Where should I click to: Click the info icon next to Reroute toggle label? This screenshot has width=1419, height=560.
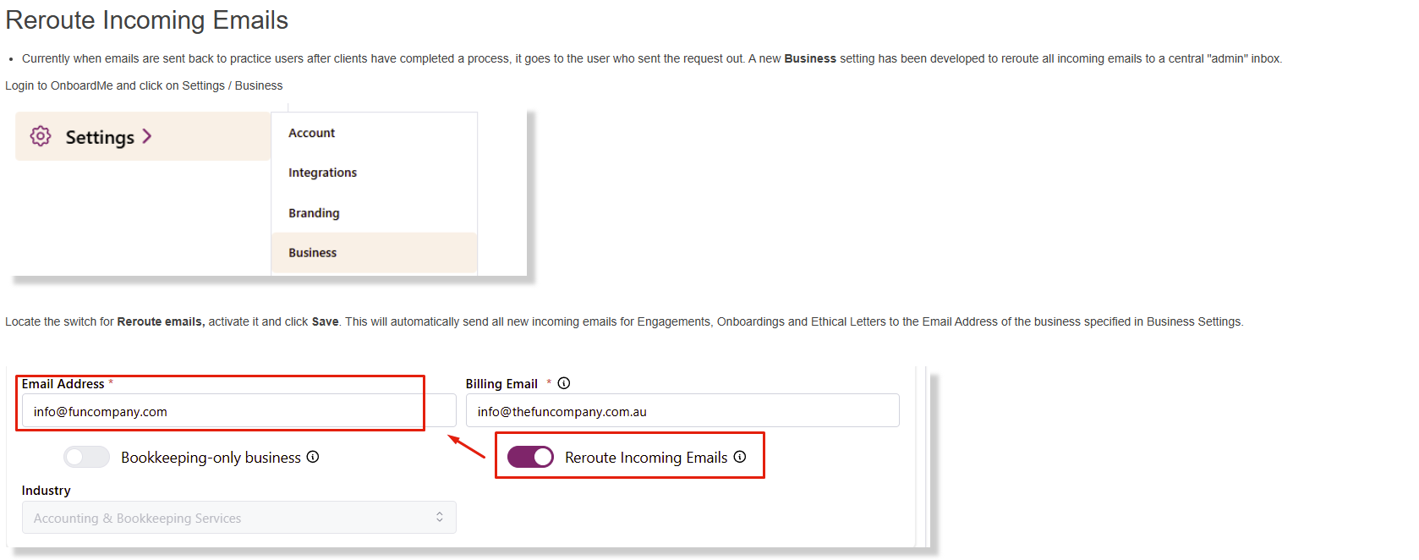click(740, 457)
